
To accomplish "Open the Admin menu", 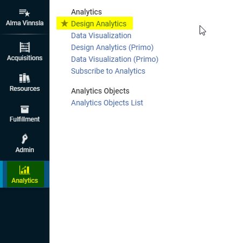I will coord(25,144).
